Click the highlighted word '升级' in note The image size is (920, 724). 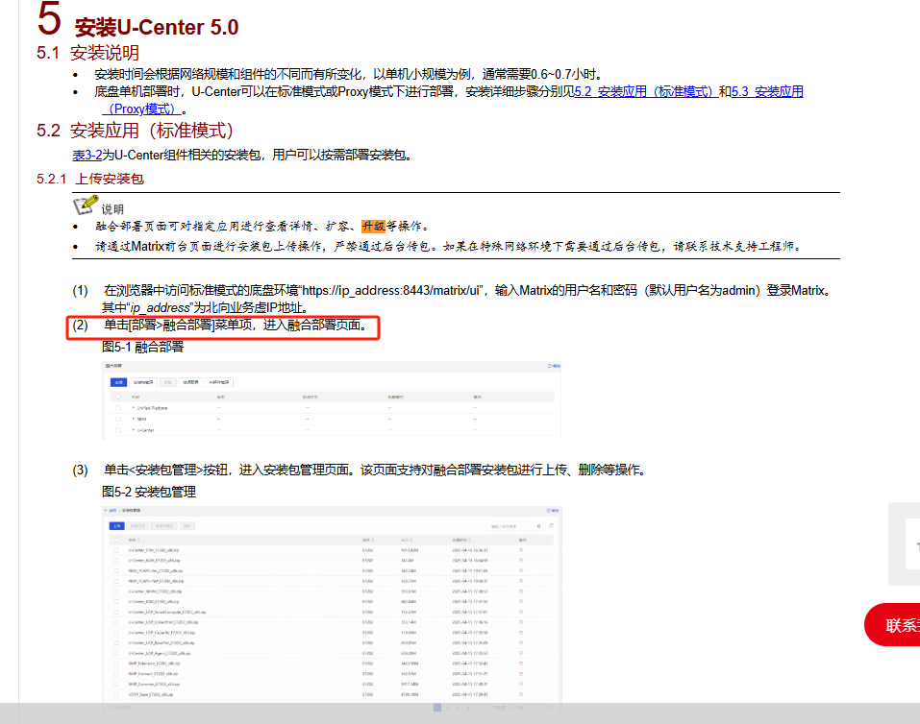(x=373, y=227)
